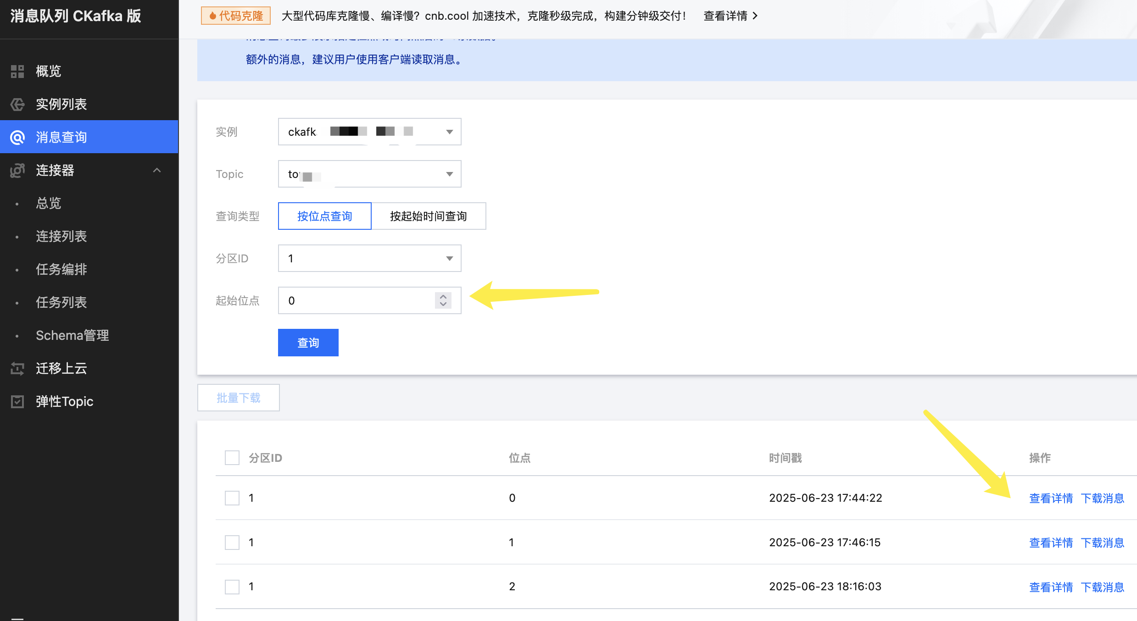Image resolution: width=1137 pixels, height=621 pixels.
Task: Click timestamp 2025-06-23 17:44:22
Action: click(x=825, y=498)
